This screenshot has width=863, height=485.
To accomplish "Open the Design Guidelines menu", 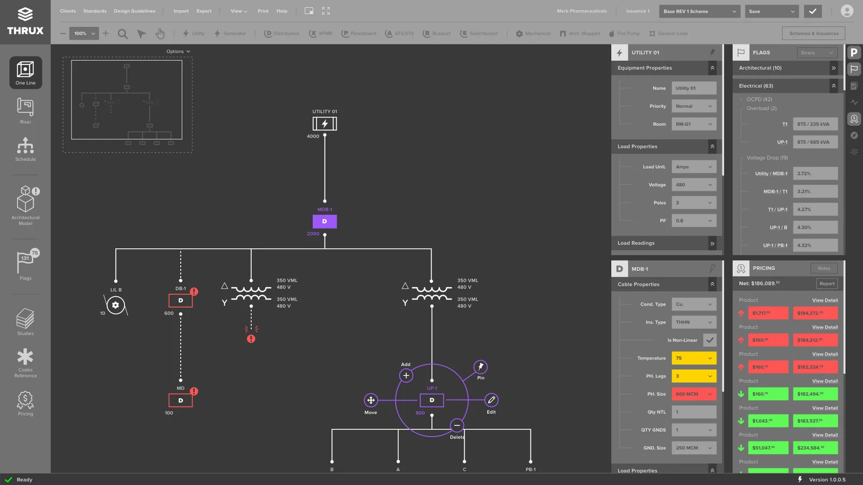I will [134, 11].
